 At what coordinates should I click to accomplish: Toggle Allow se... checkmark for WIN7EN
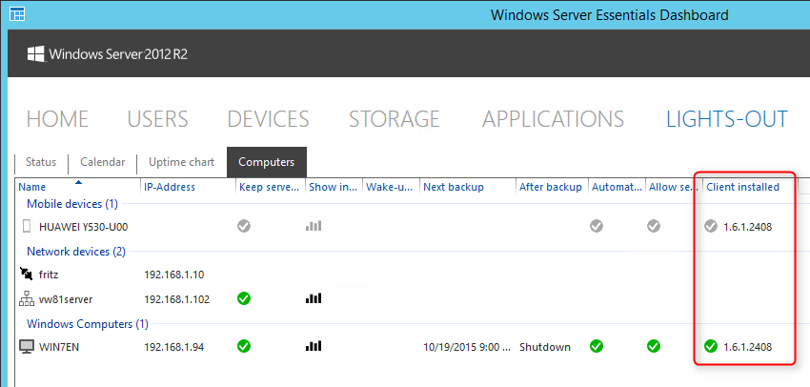pyautogui.click(x=654, y=346)
